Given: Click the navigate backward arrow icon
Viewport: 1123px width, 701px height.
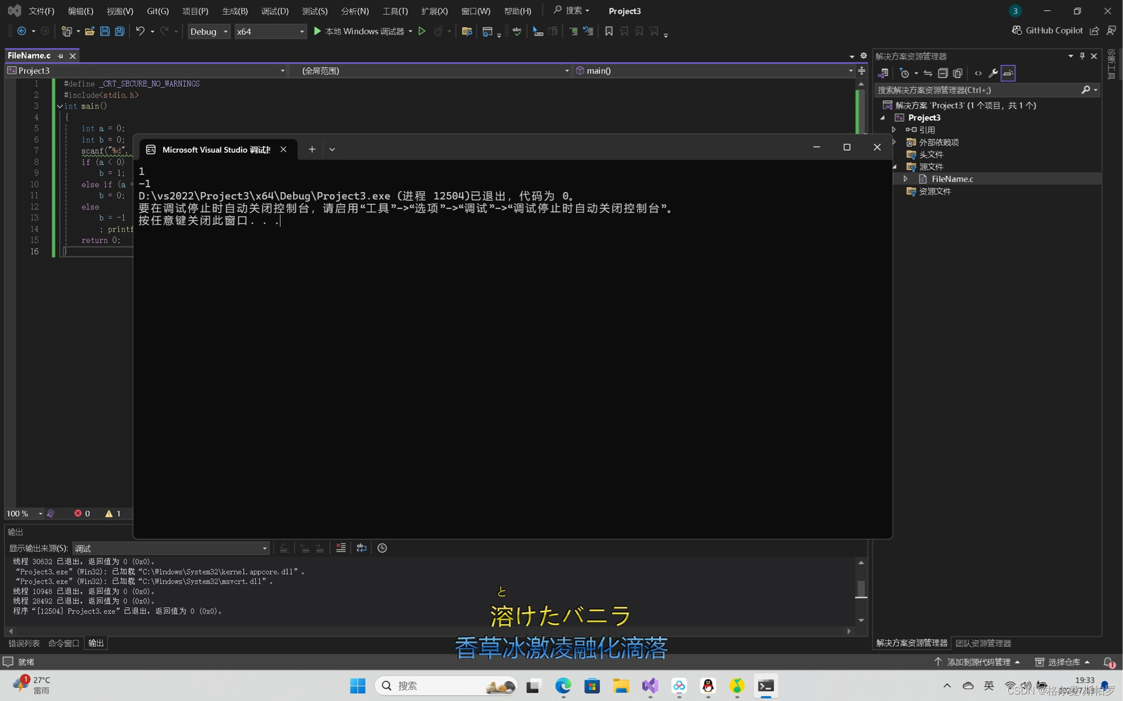Looking at the screenshot, I should tap(21, 31).
